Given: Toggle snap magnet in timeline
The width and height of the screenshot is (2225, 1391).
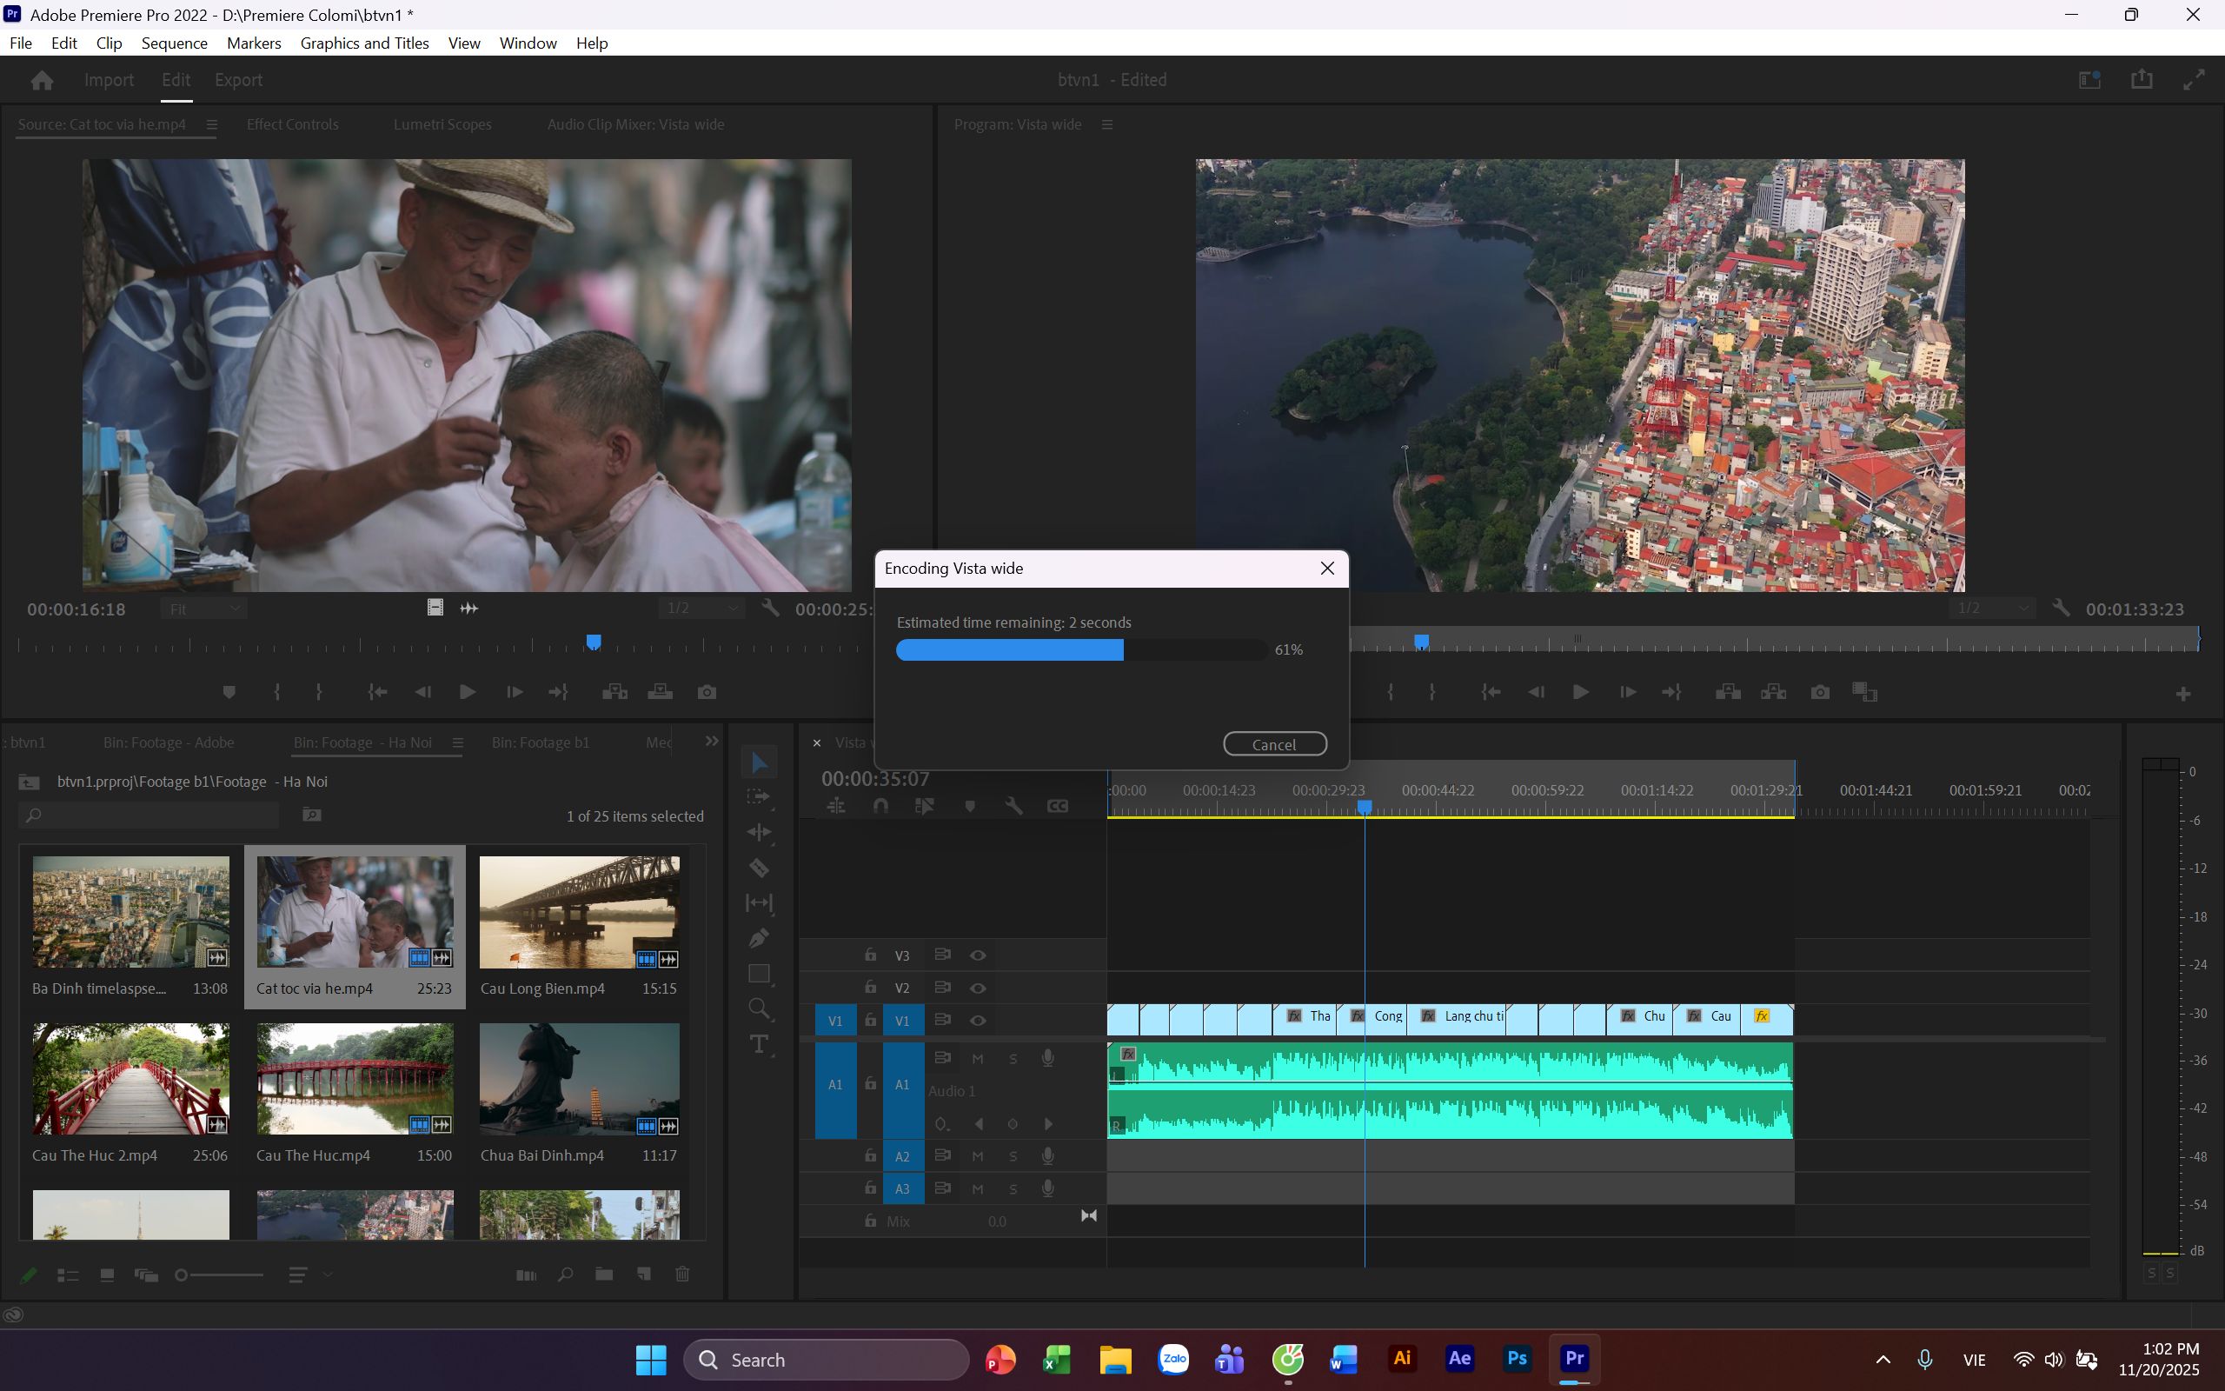Looking at the screenshot, I should pos(880,806).
